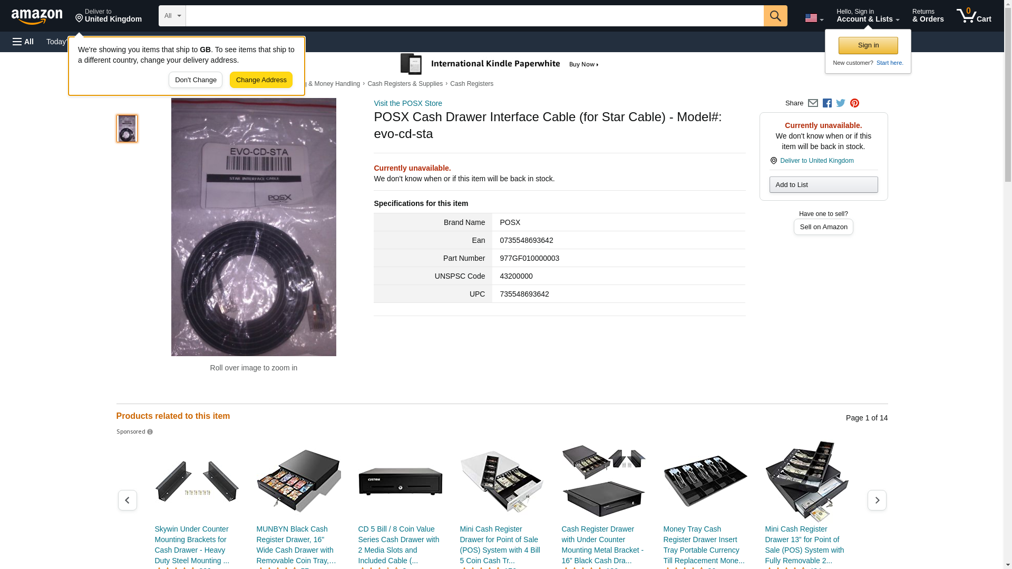Click the yellow Sign in button
The width and height of the screenshot is (1012, 569).
(x=868, y=45)
